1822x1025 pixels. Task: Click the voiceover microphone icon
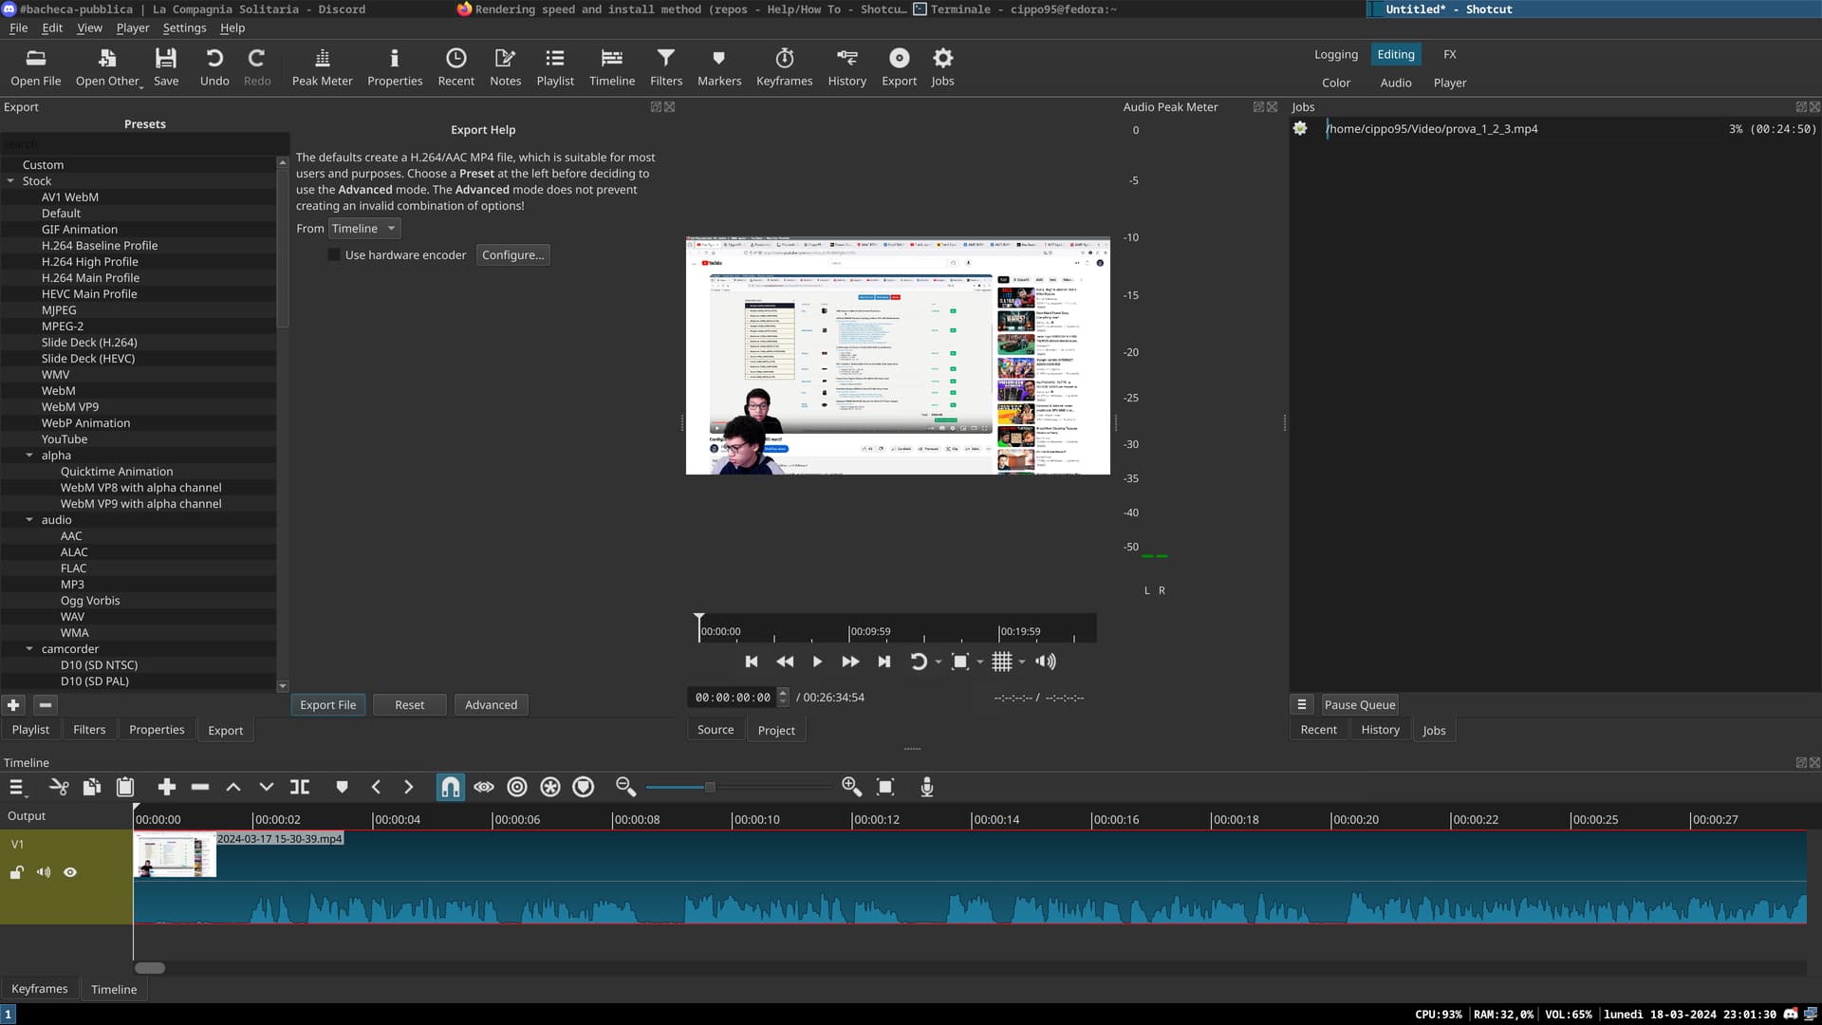coord(926,786)
